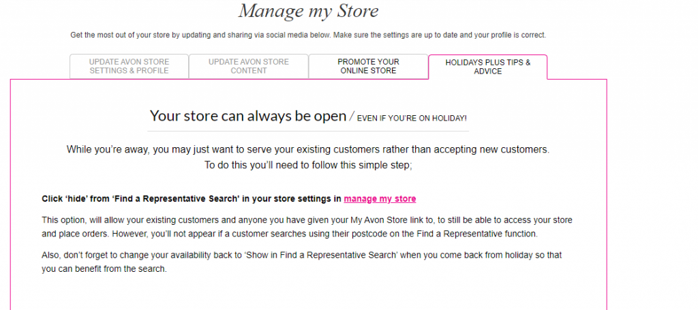Open the Holidays Plus Tips & Advice tab
Viewport: 698px width, 310px height.
click(x=488, y=67)
